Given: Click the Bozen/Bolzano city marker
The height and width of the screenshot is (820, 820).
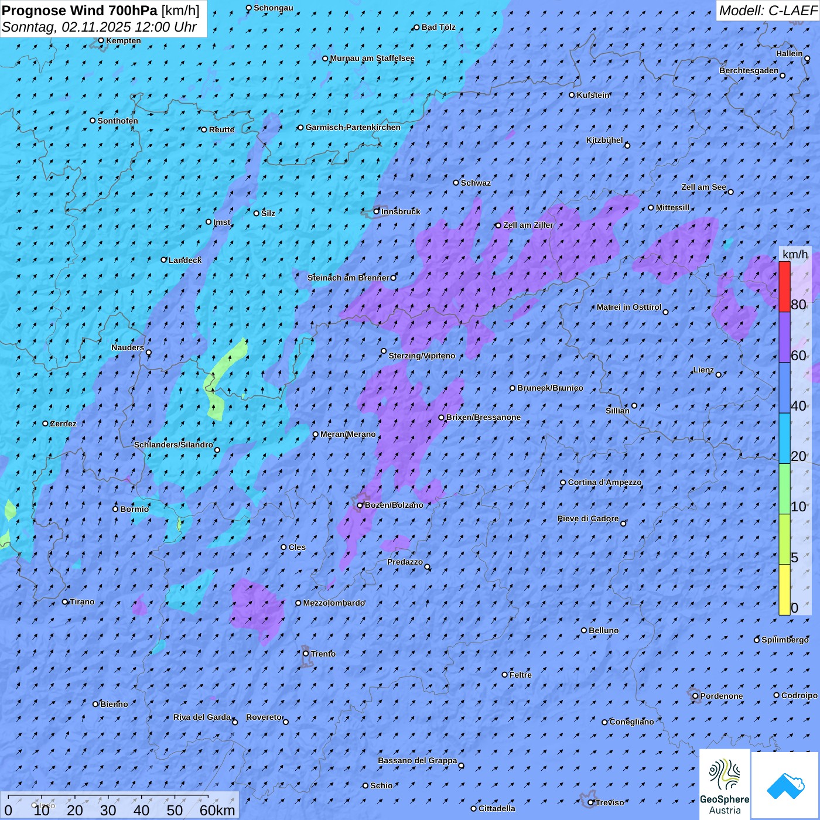Looking at the screenshot, I should point(360,505).
